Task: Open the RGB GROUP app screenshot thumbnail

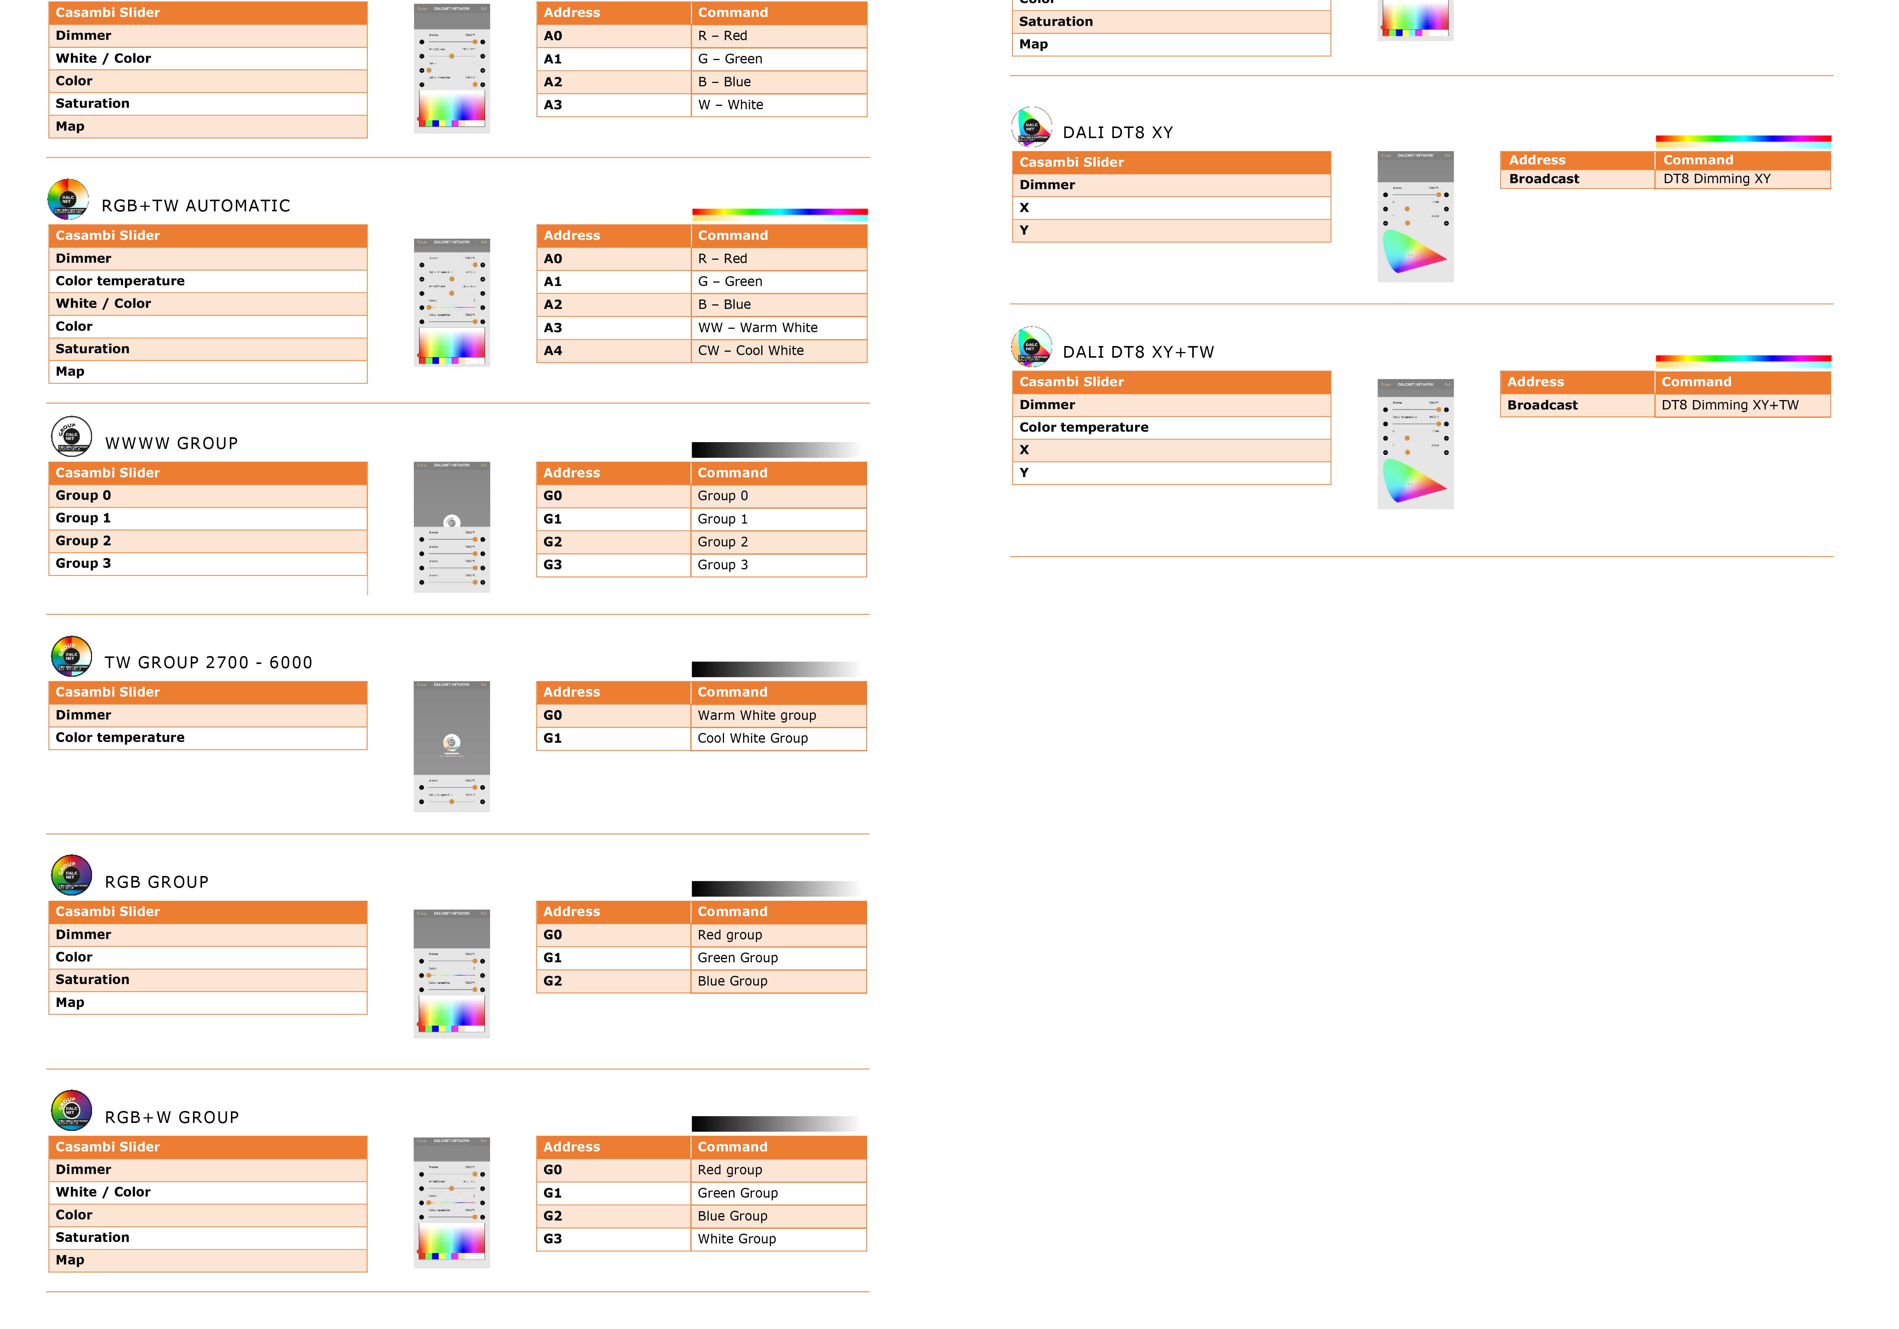Action: [452, 974]
